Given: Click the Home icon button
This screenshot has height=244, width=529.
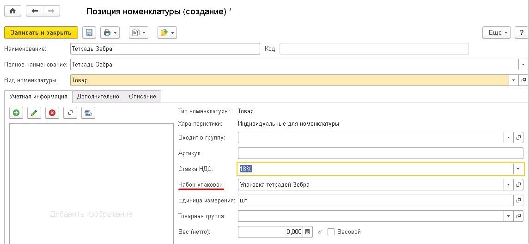Looking at the screenshot, I should click(x=12, y=11).
